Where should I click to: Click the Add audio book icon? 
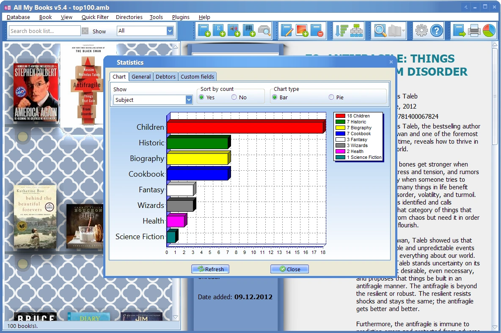pyautogui.click(x=234, y=30)
